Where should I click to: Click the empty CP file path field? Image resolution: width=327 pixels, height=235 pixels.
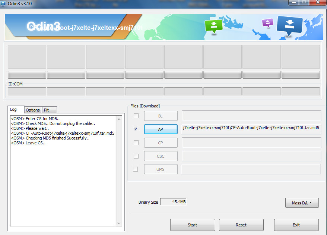pyautogui.click(x=251, y=142)
